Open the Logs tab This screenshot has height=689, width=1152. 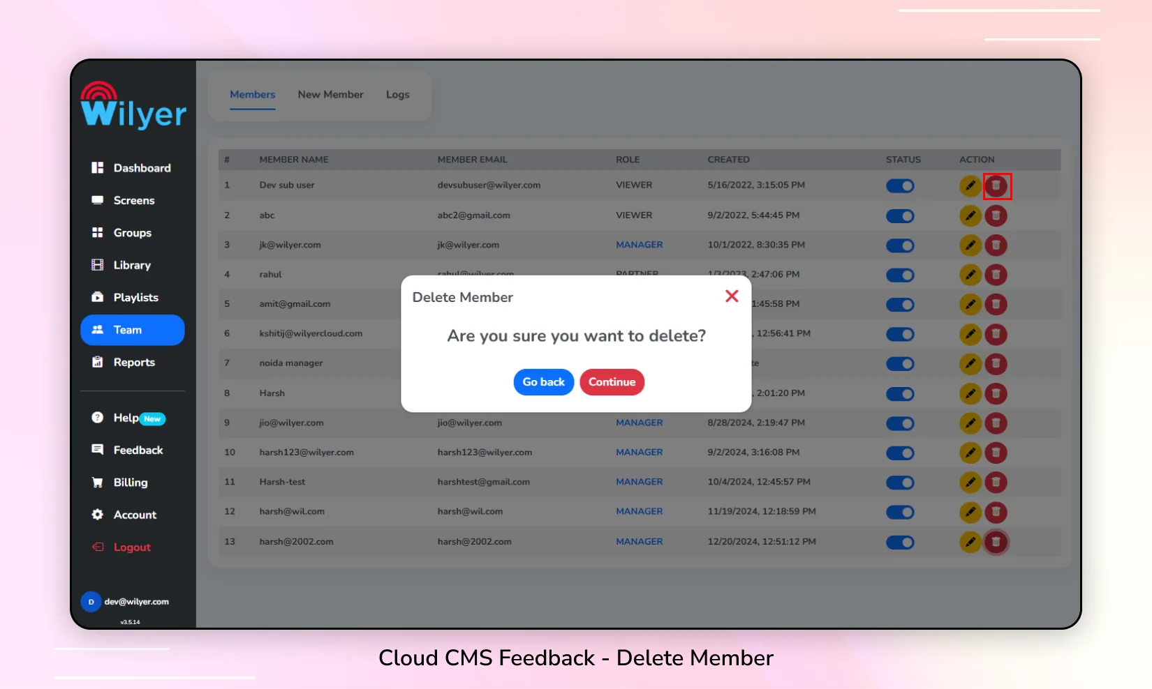398,95
